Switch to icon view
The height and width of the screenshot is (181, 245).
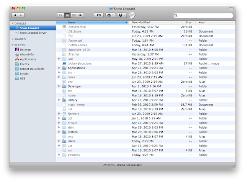(x=60, y=15)
